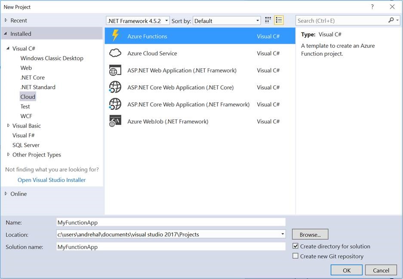Select the Visual F# node
403x279 pixels.
point(23,135)
